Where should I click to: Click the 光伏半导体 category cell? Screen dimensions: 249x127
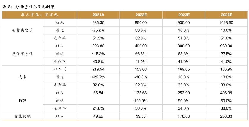[x=23, y=54]
